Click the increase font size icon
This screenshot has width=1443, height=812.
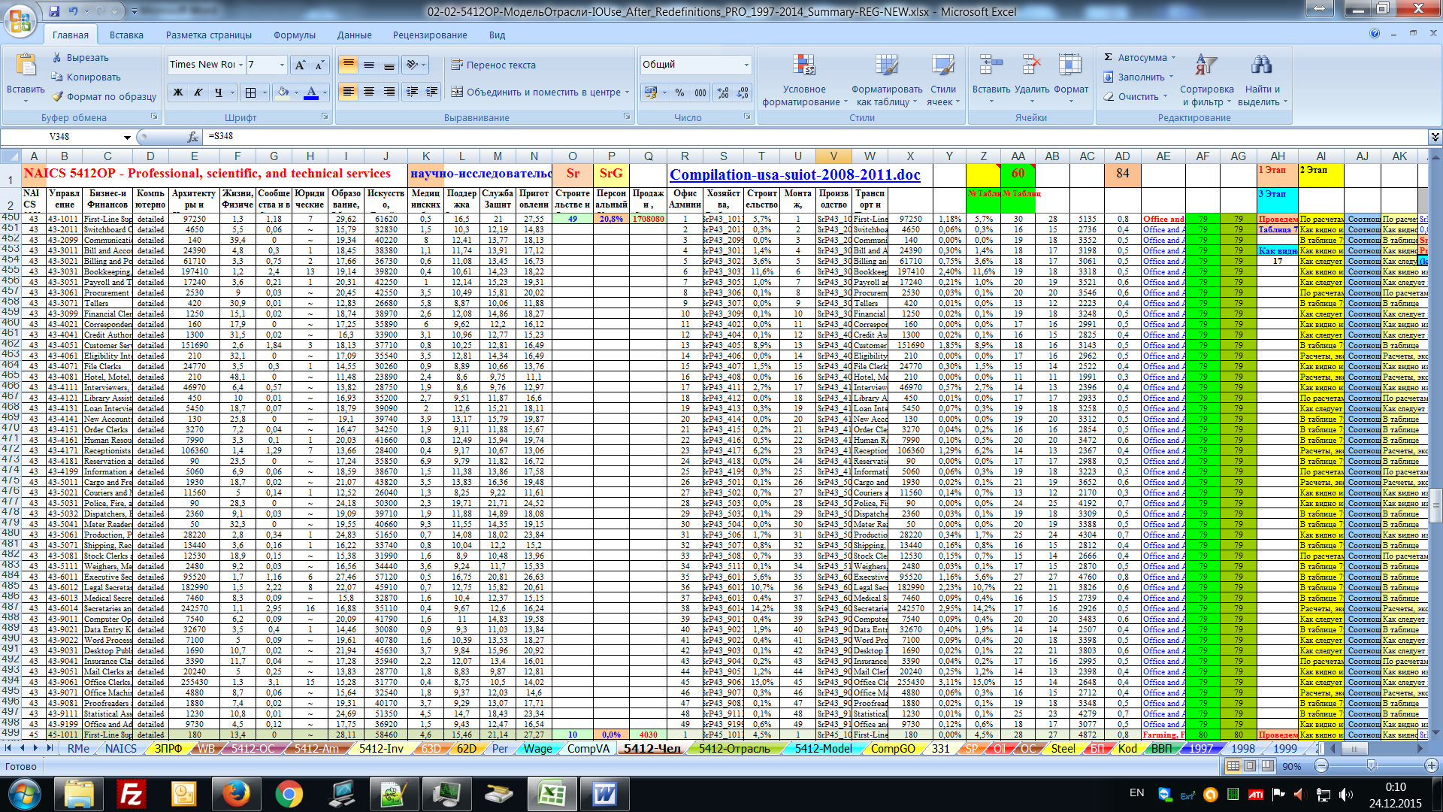(300, 65)
